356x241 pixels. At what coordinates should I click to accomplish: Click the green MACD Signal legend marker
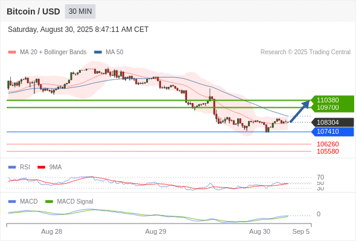pyautogui.click(x=49, y=202)
